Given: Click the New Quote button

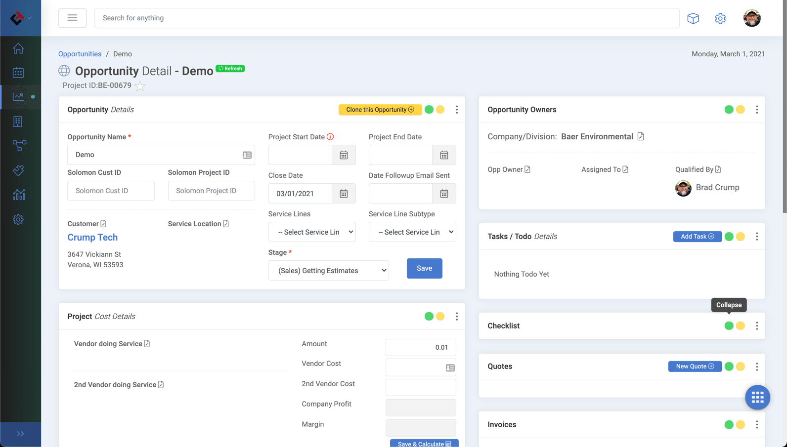Looking at the screenshot, I should coord(695,366).
